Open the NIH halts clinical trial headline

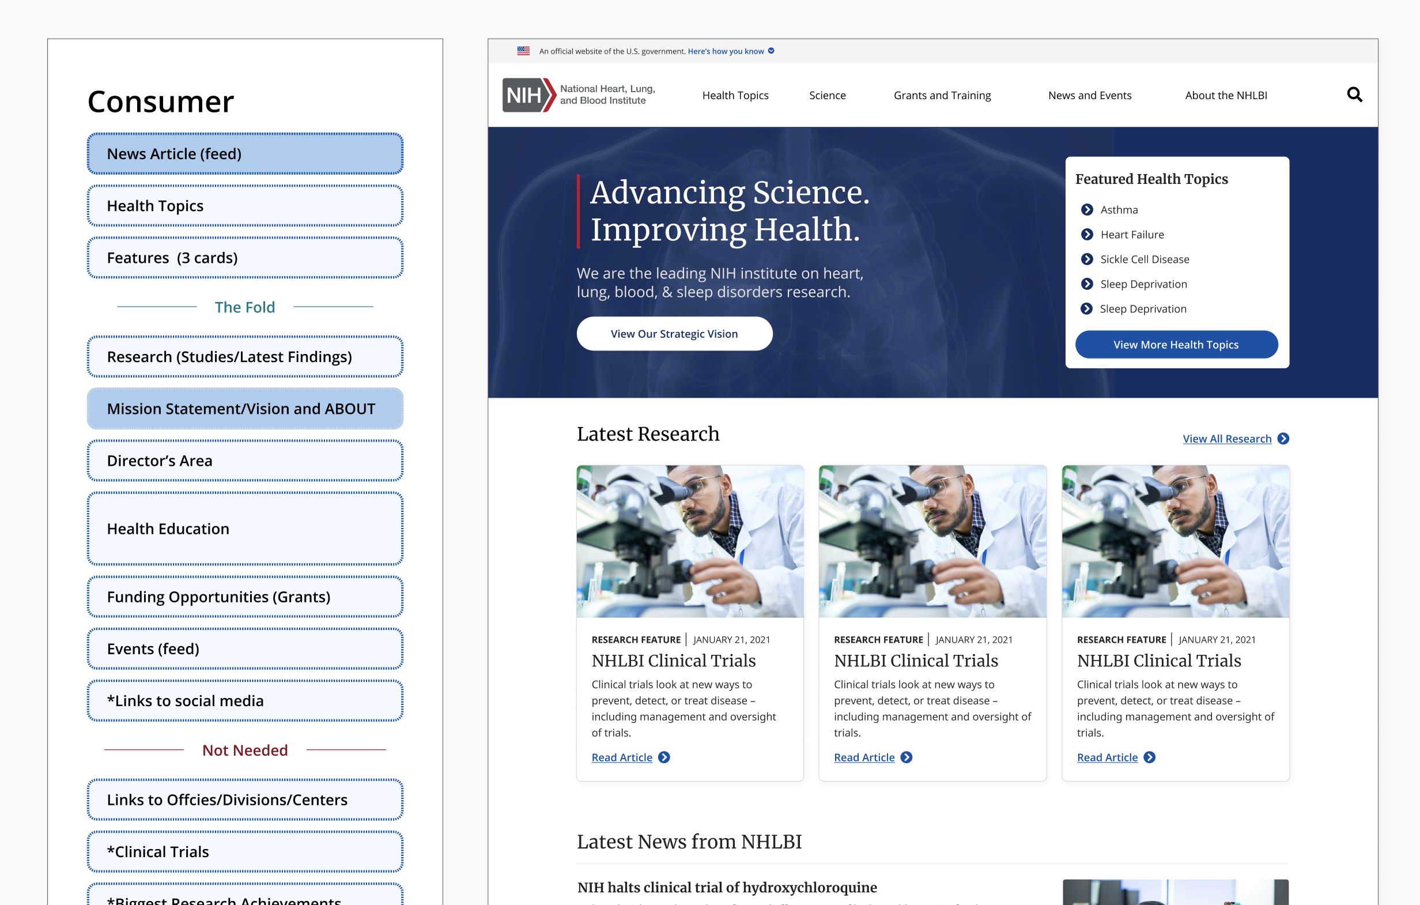[x=727, y=887]
